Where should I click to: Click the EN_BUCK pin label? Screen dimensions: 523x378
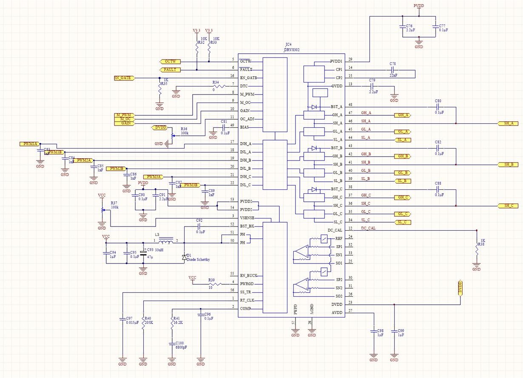point(250,275)
